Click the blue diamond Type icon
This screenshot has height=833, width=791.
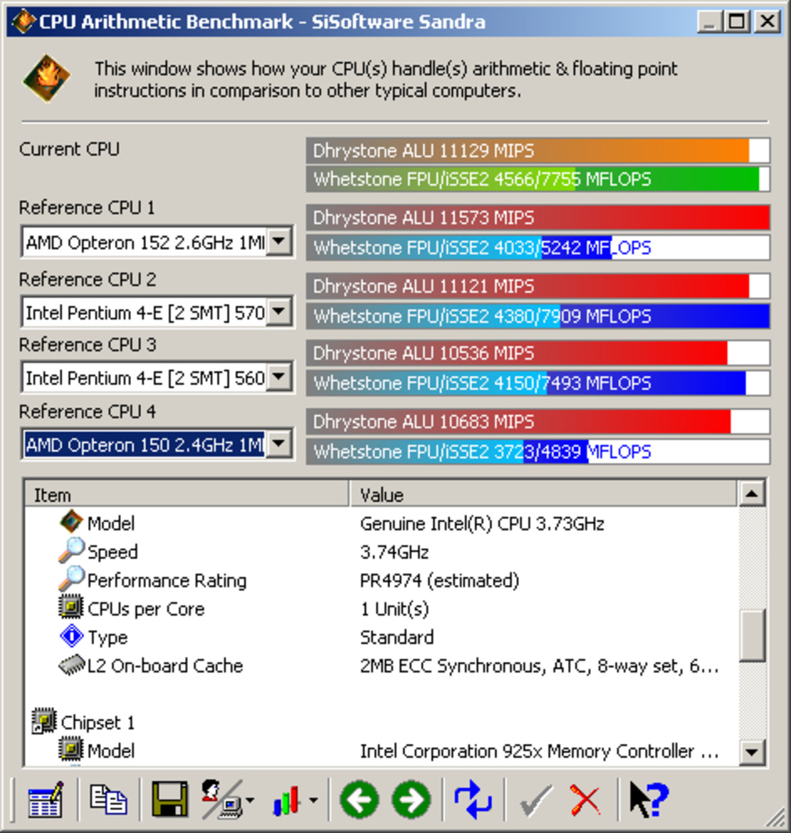(72, 636)
